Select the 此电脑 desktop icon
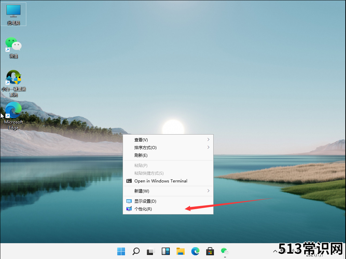The height and width of the screenshot is (259, 346). 13,14
